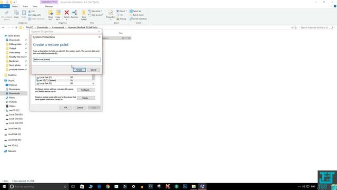Click the Refresh icon by address bar

pyautogui.click(x=295, y=27)
